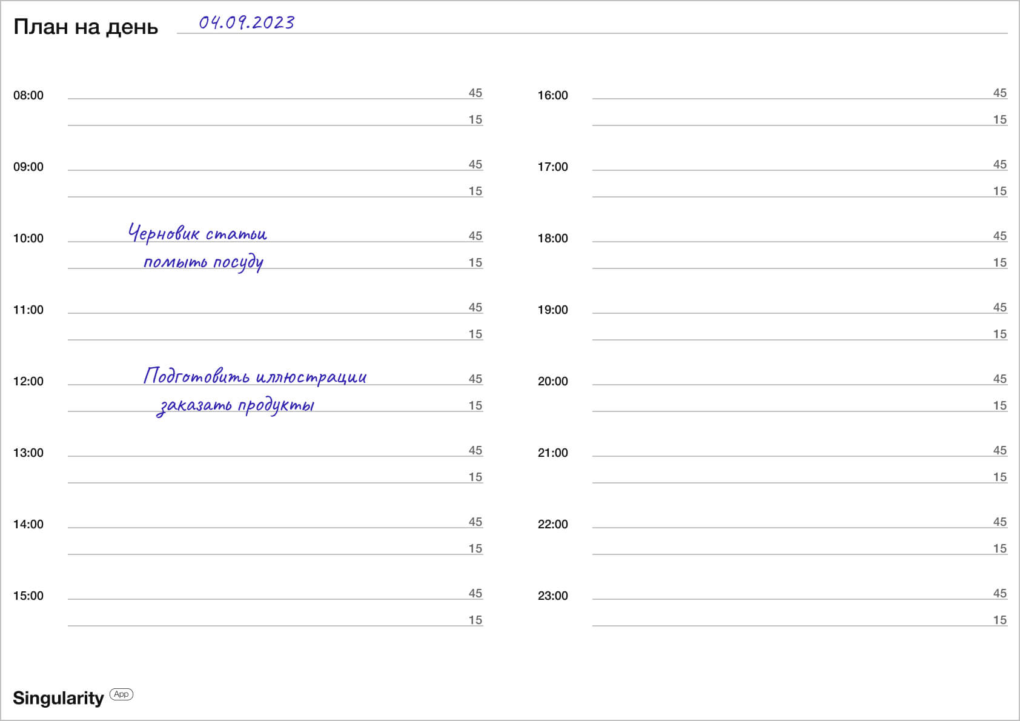Click the 09:00 time label
This screenshot has height=721, width=1020.
28,167
